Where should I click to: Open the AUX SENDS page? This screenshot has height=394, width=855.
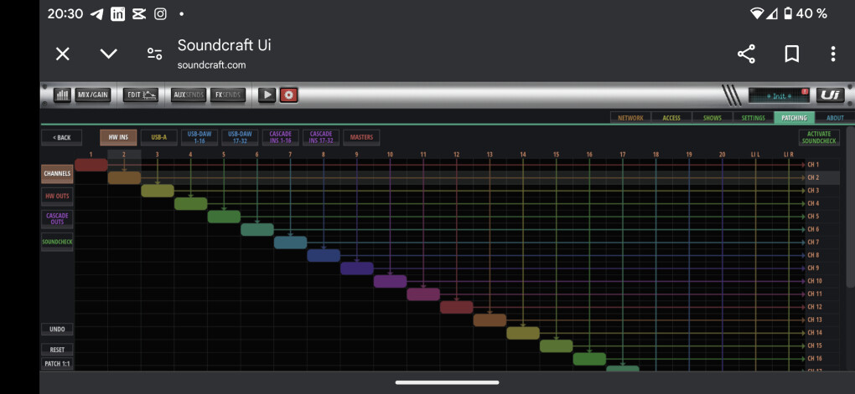click(x=189, y=95)
